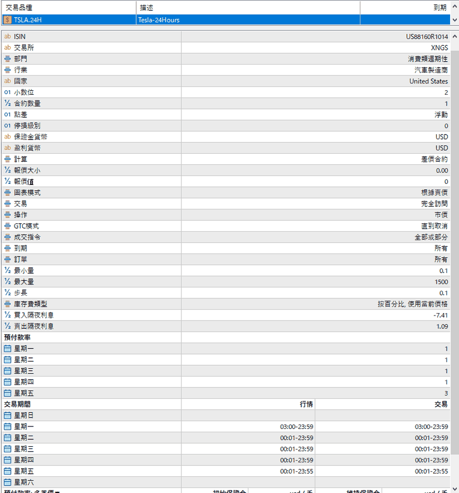Click the 步長 property label
The height and width of the screenshot is (493, 459).
(x=20, y=293)
